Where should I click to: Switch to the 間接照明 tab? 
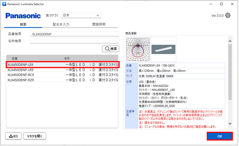pyautogui.click(x=99, y=24)
